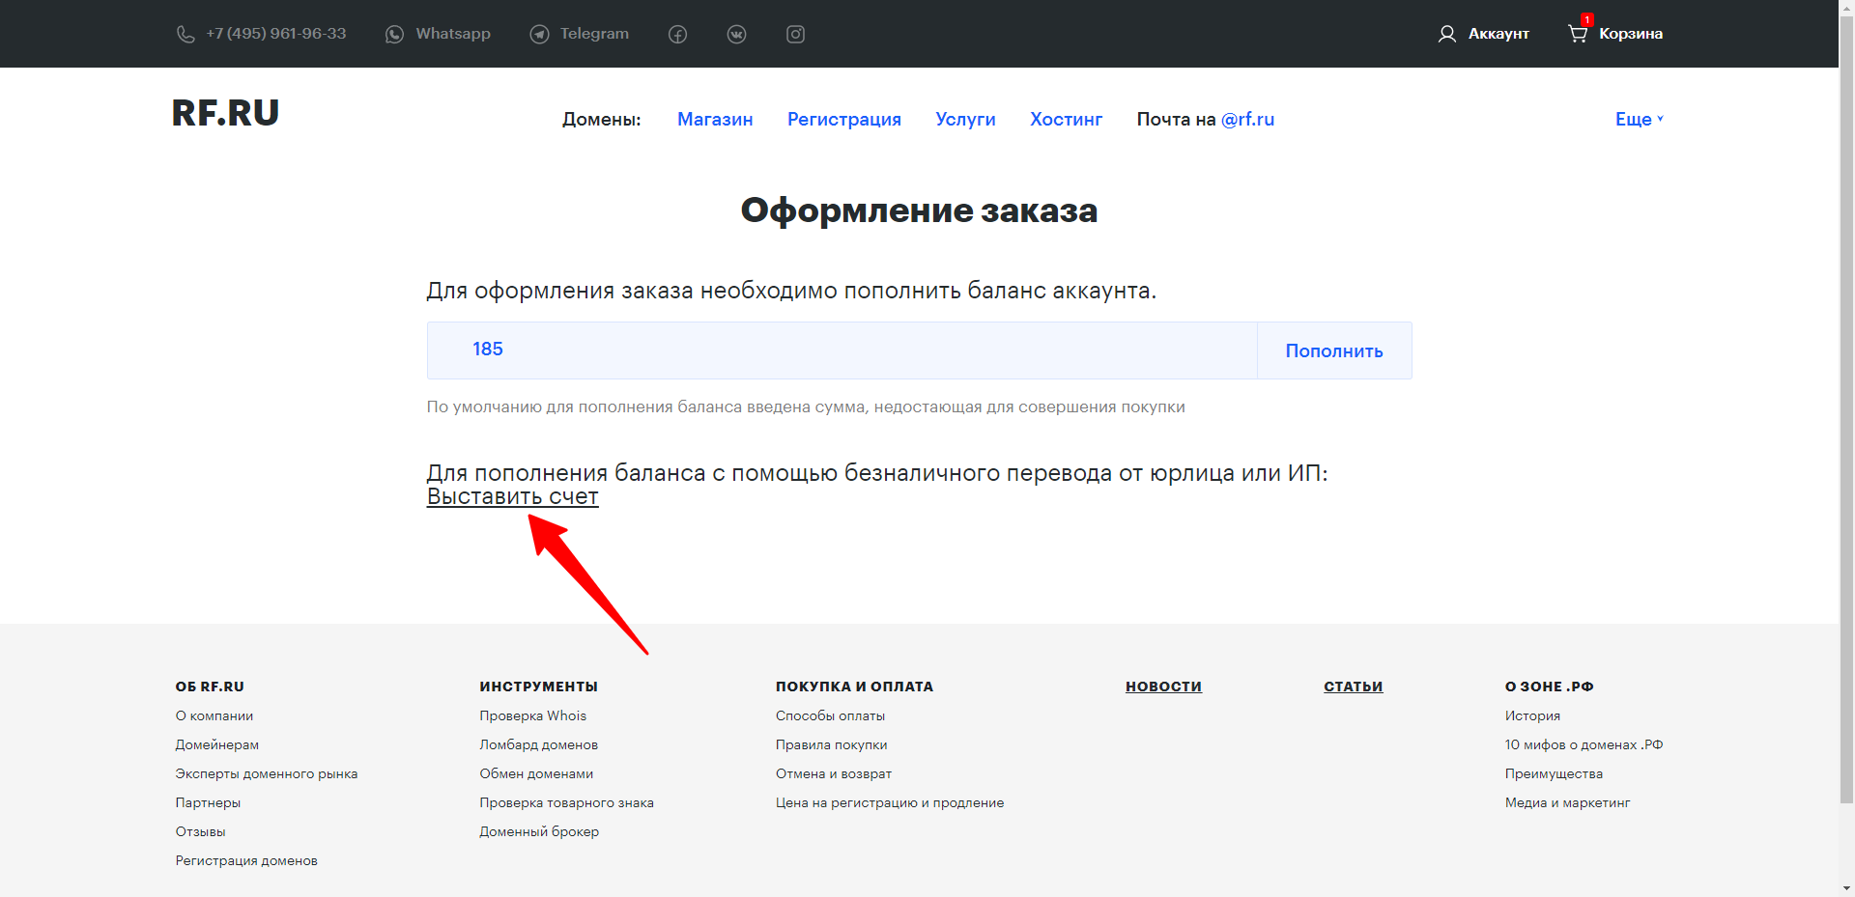Open the shopping cart icon
The width and height of the screenshot is (1855, 897).
click(x=1577, y=34)
